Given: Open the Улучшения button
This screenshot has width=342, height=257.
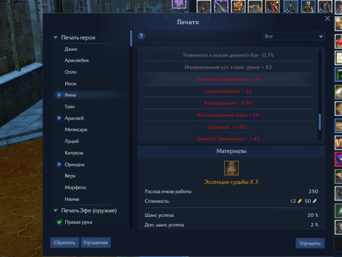Looking at the screenshot, I should click(95, 242).
